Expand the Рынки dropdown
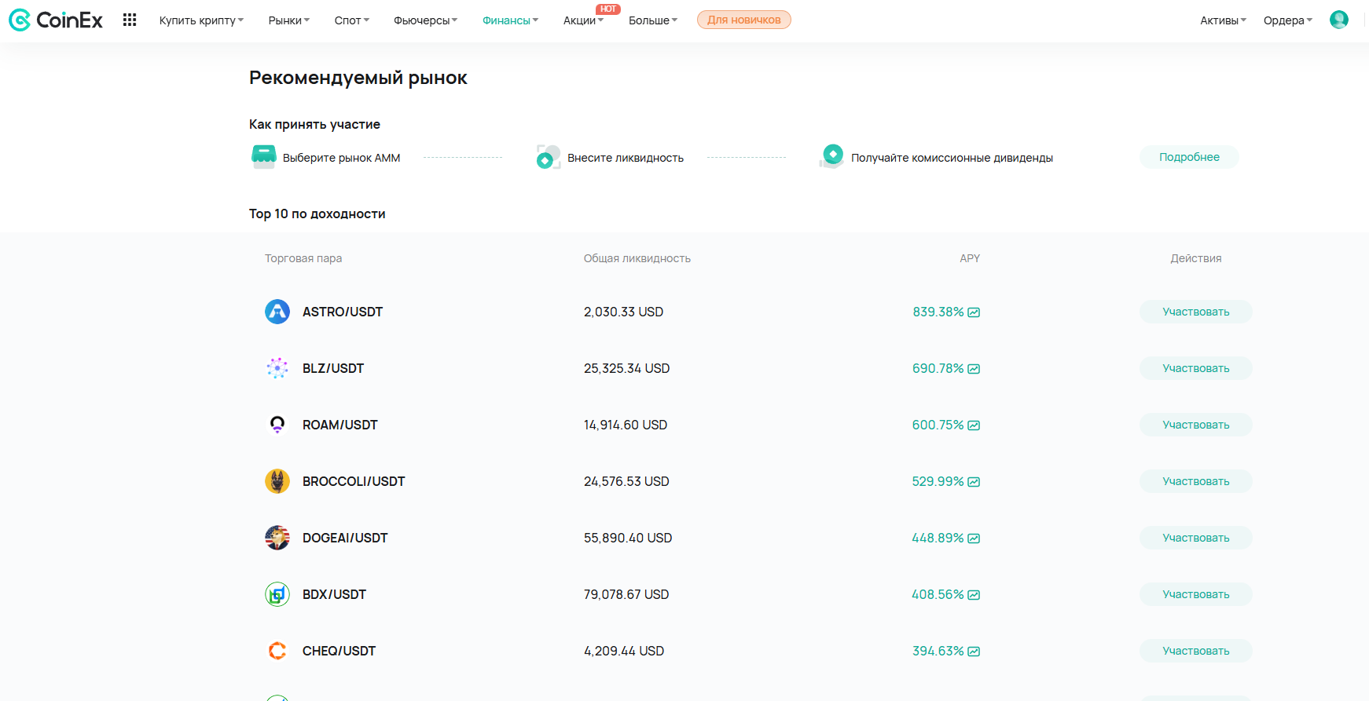 click(x=289, y=20)
